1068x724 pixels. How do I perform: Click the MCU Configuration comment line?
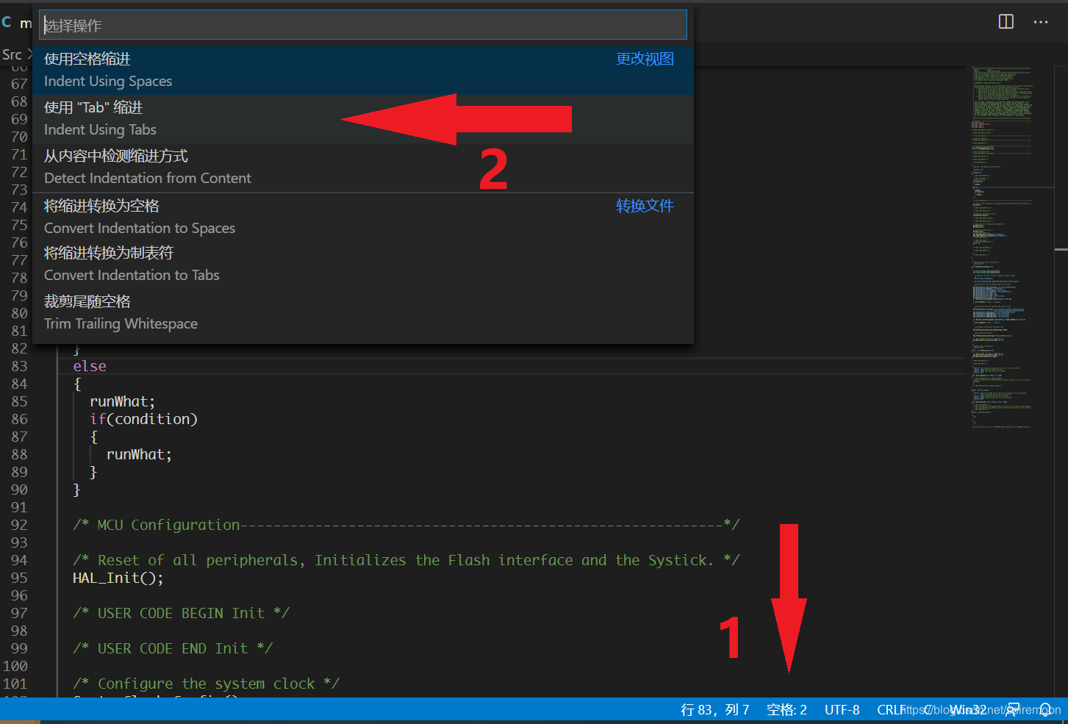(406, 525)
